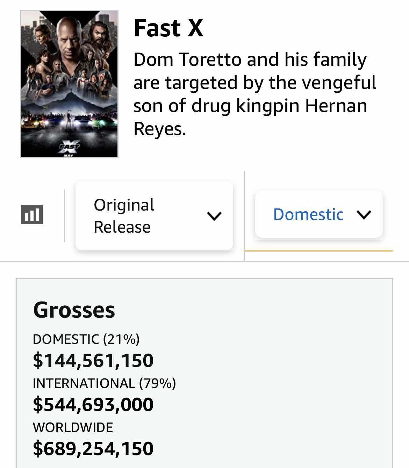Click the word Reyes in the synopsis
The width and height of the screenshot is (409, 468).
[159, 129]
